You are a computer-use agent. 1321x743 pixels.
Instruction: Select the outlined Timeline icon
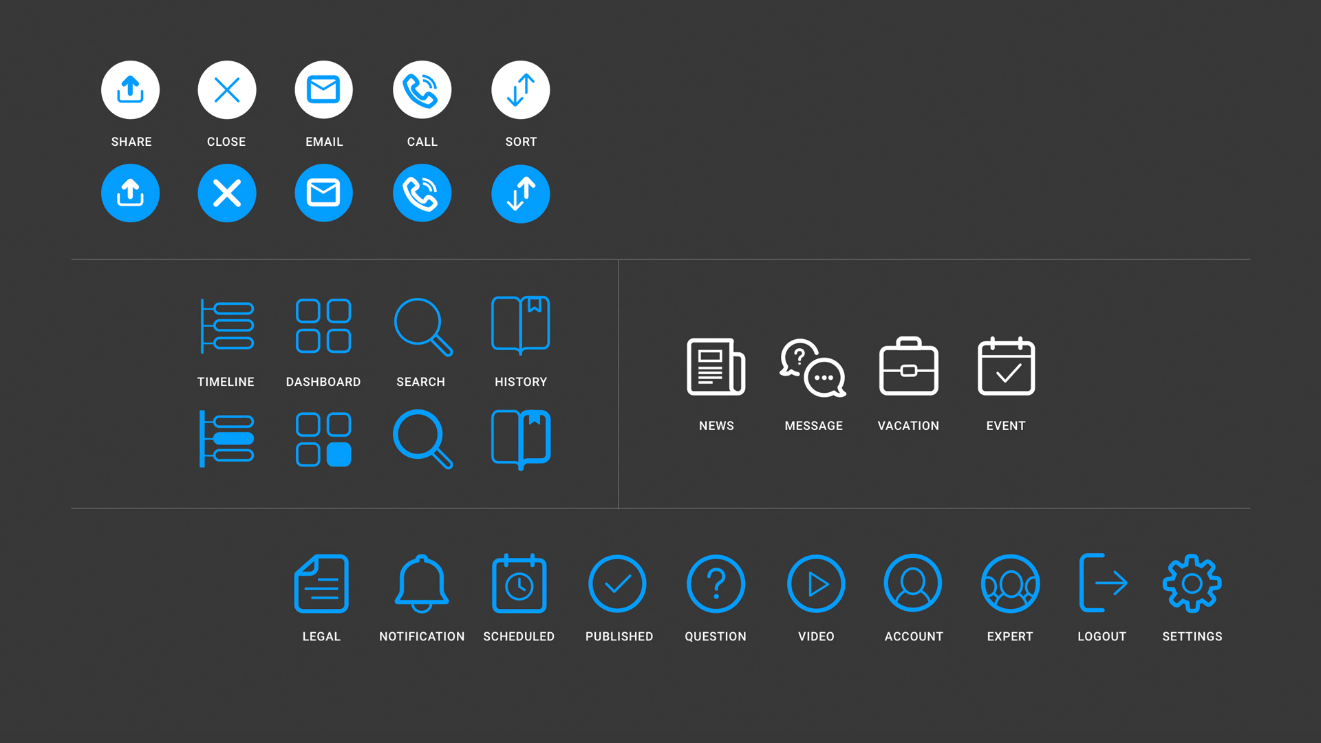[x=227, y=326]
